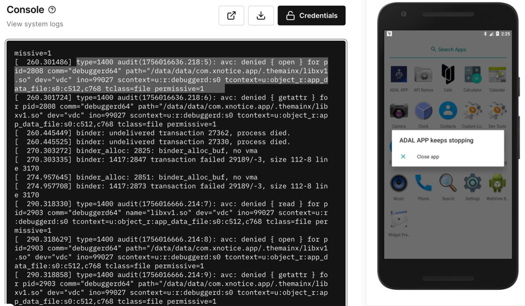This screenshot has height=306, width=525.
Task: Open console in new window icon
Action: [x=231, y=16]
